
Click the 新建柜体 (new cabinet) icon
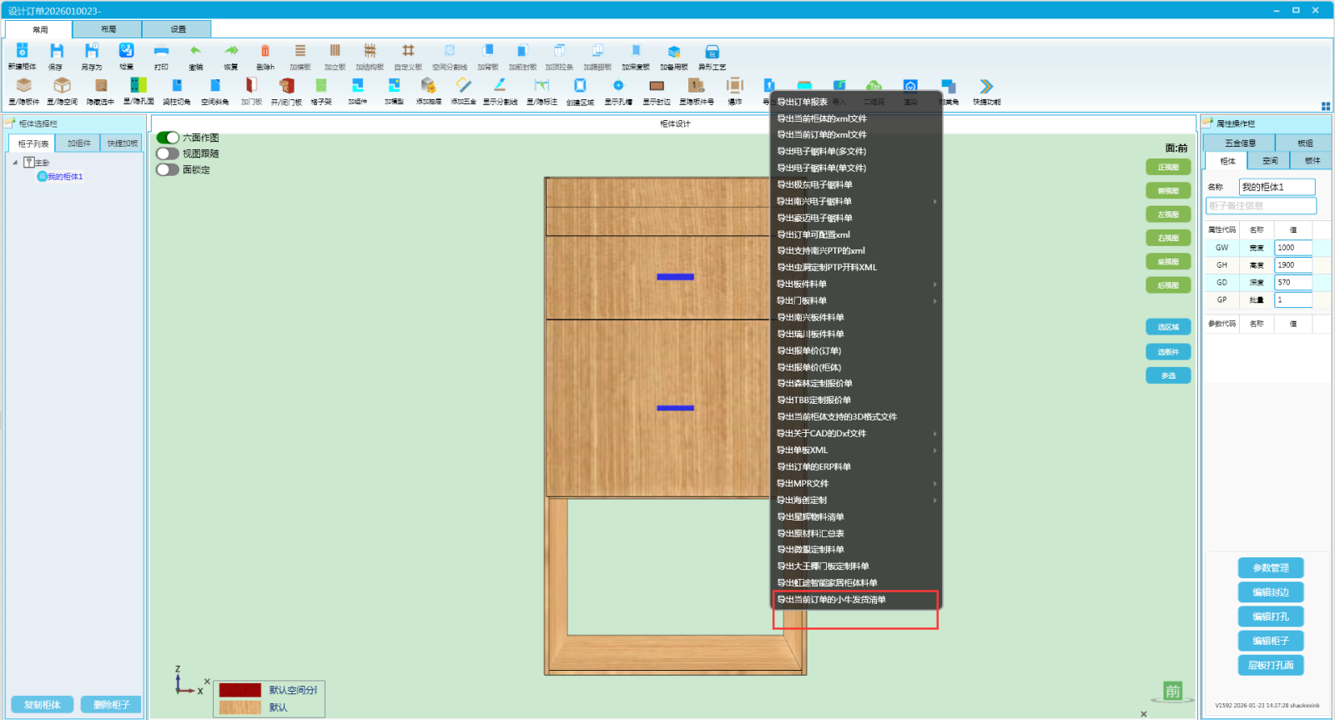click(x=23, y=52)
